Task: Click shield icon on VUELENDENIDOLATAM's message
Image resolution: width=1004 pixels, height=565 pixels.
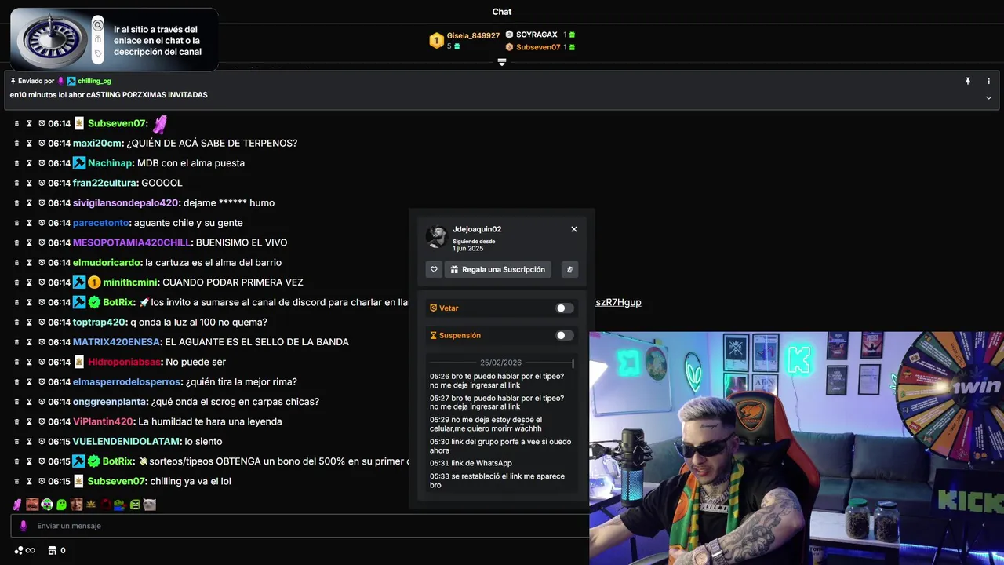Action: (42, 442)
